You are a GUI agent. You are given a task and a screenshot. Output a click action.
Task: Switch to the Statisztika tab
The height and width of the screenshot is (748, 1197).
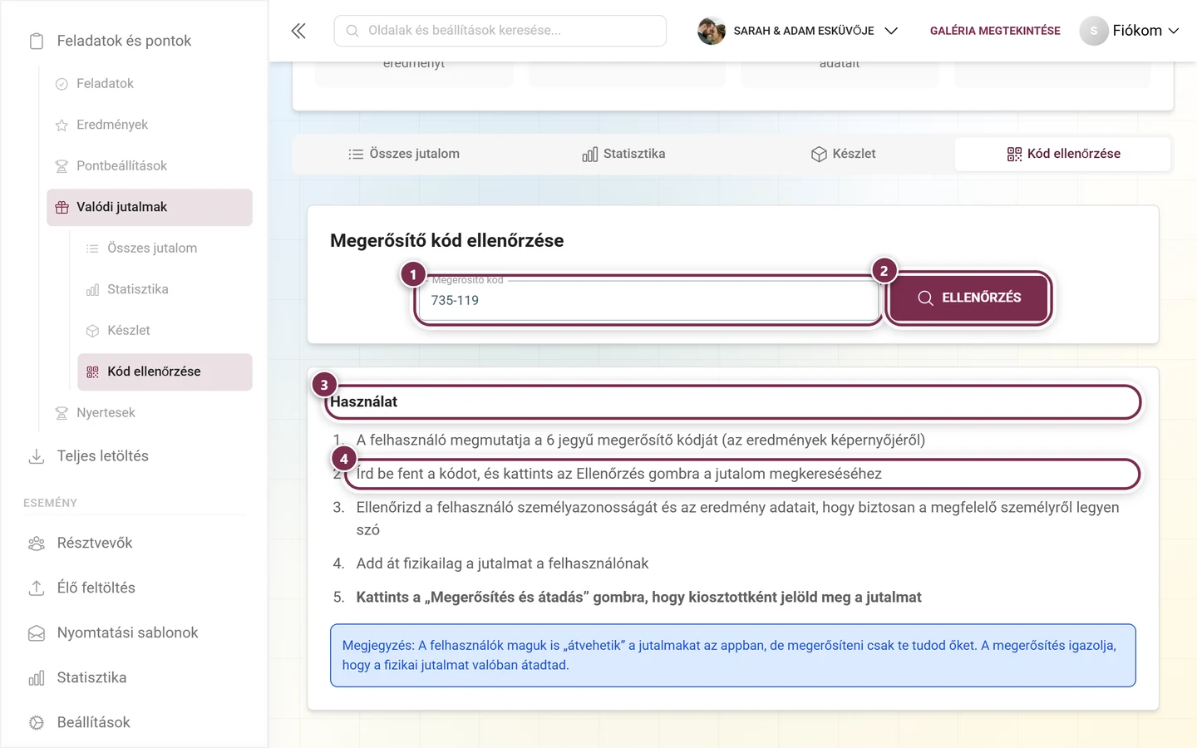[x=624, y=154]
